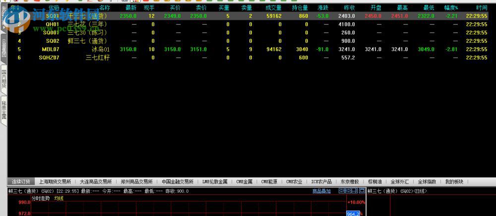The height and width of the screenshot is (216, 496).
Task: Sort by the 成交量 column header
Action: point(273,7)
